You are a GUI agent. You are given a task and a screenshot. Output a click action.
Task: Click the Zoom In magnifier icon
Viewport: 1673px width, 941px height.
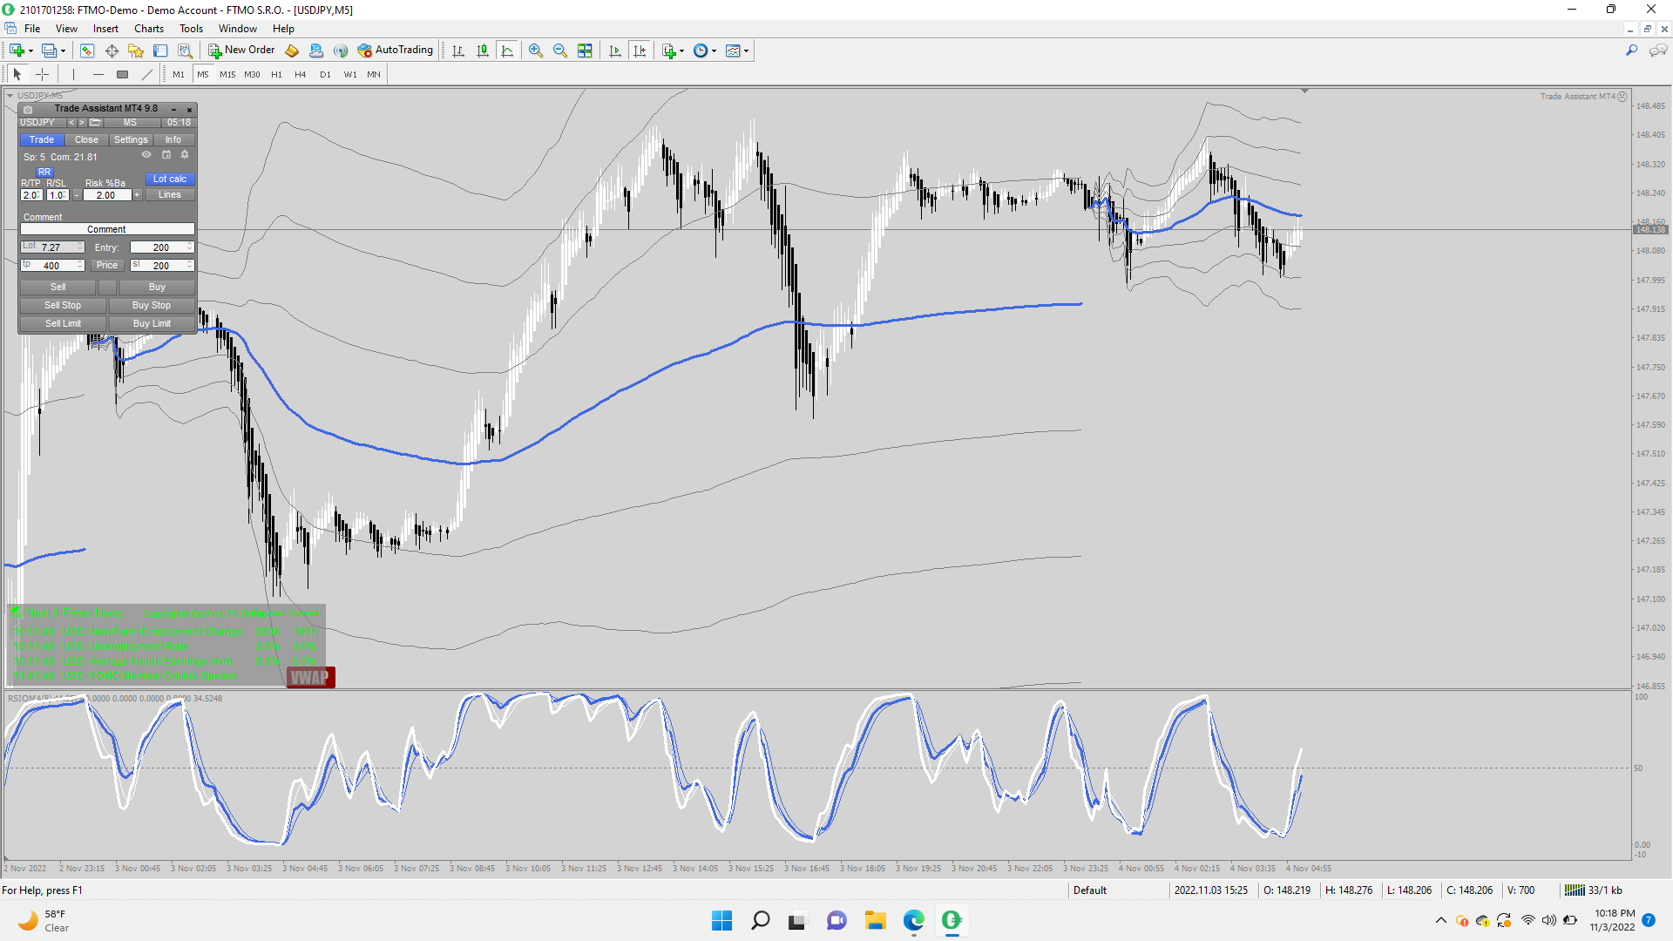pyautogui.click(x=536, y=51)
